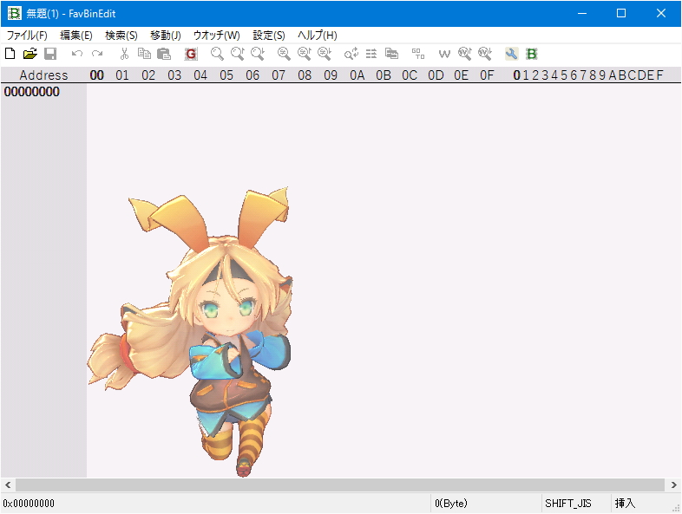Viewport: 682px width, 514px height.
Task: Open the compare-search magnifier icon
Action: point(284,54)
